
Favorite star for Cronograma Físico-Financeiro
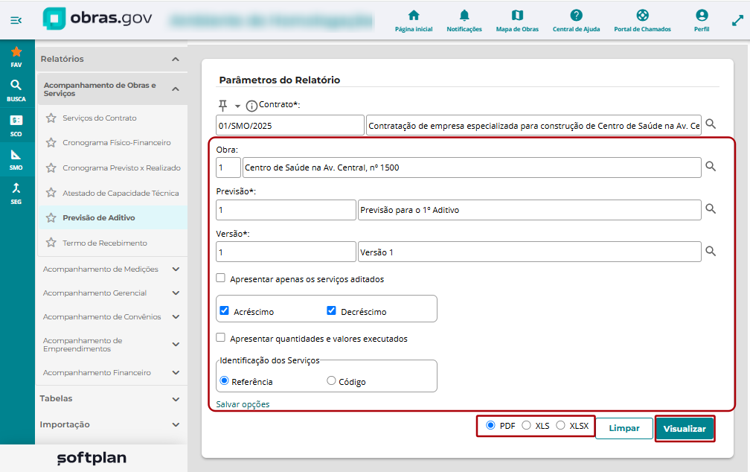[51, 142]
